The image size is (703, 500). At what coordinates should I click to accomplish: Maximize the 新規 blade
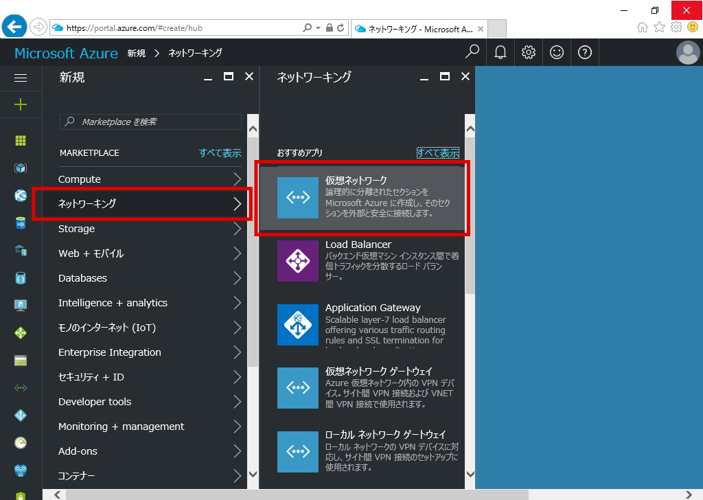[229, 77]
